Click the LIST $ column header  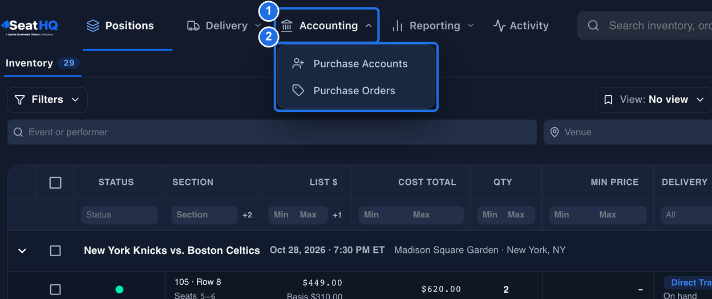pos(323,182)
